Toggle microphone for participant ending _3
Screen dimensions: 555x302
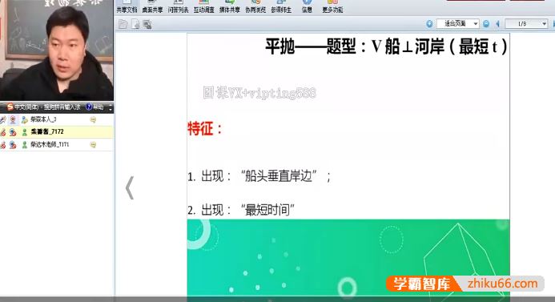coord(3,119)
